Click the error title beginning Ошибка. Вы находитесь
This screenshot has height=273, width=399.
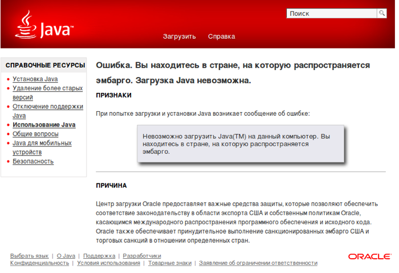(x=233, y=73)
